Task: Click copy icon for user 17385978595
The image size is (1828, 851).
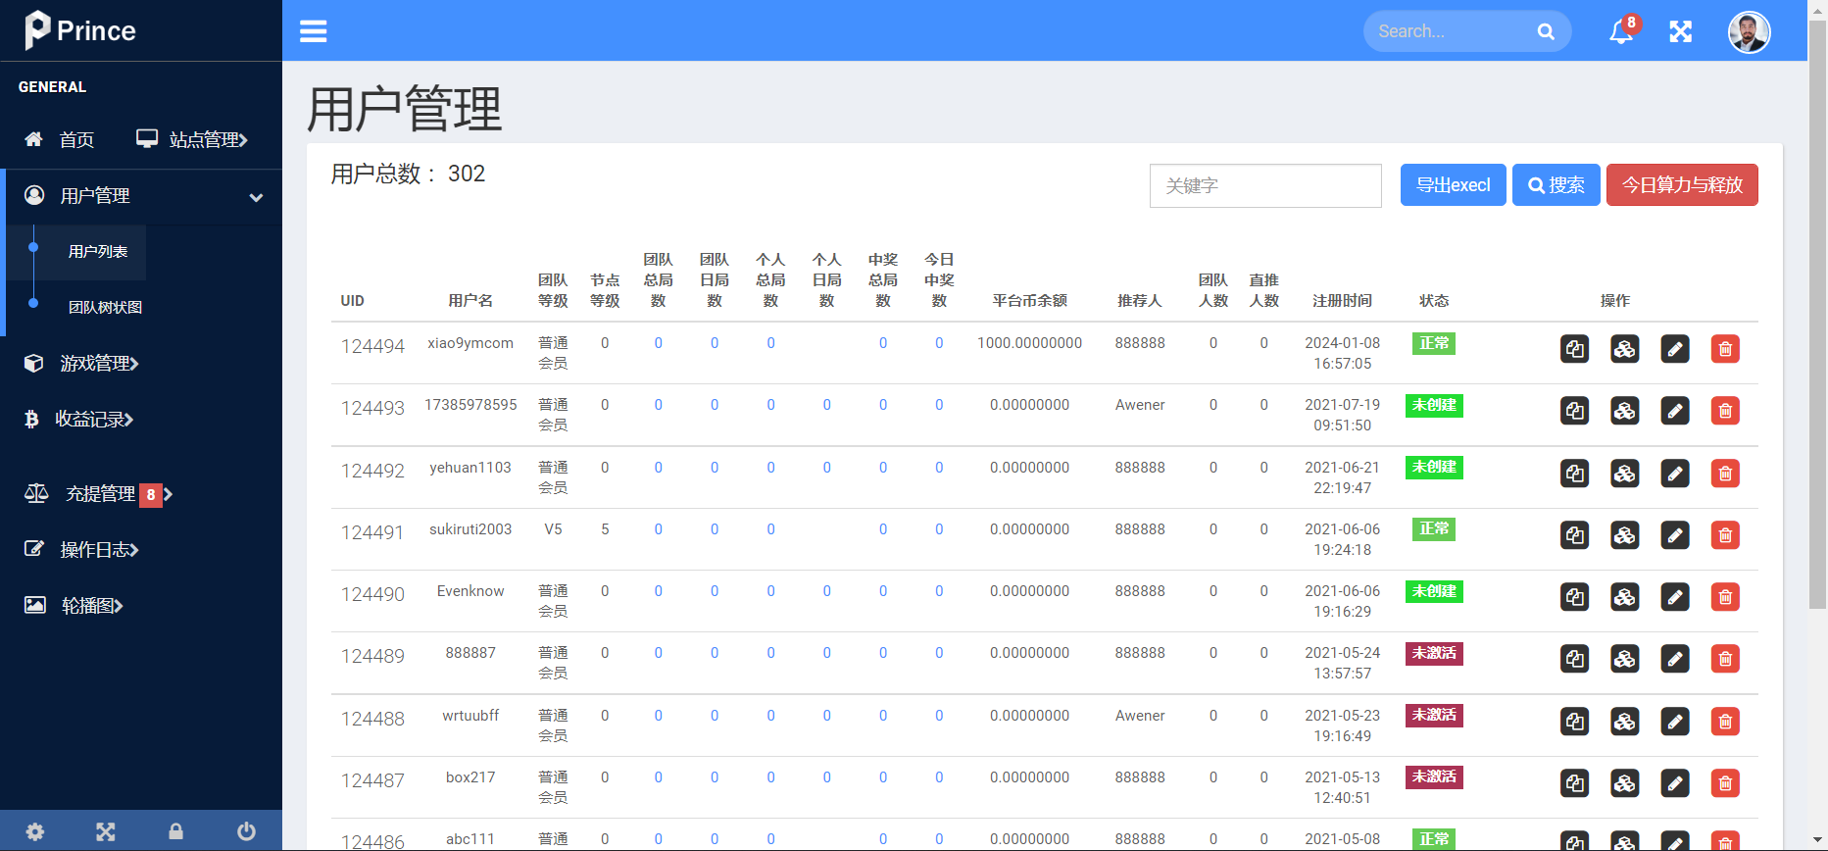Action: (1575, 411)
